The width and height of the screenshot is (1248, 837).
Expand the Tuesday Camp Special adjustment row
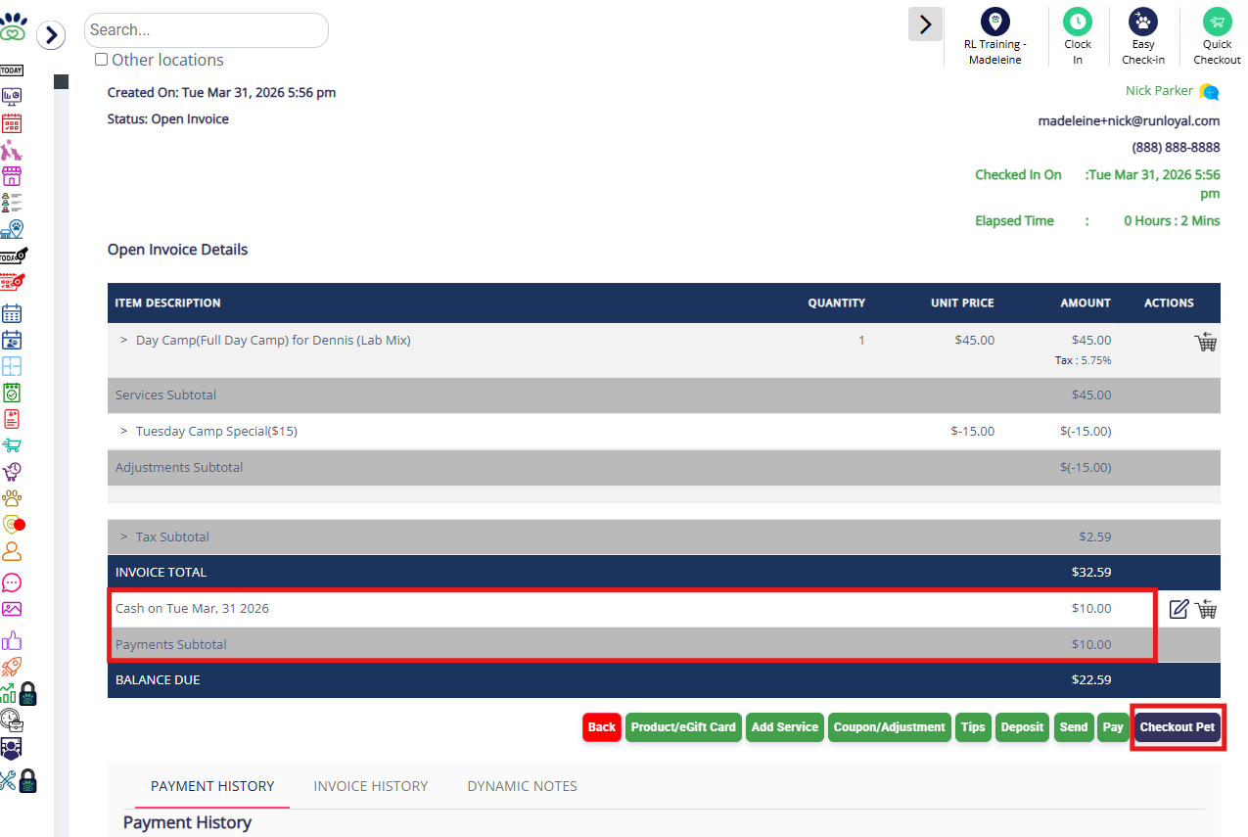(124, 431)
